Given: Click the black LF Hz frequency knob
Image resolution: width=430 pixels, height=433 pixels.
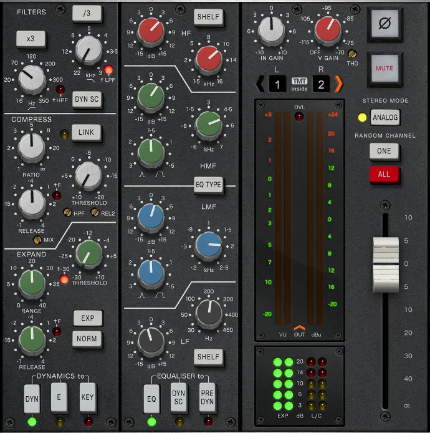Looking at the screenshot, I should pos(209,314).
